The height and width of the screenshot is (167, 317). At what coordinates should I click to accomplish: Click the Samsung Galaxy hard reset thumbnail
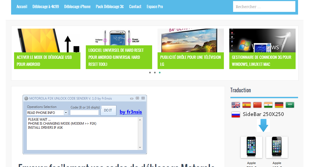pyautogui.click(x=119, y=37)
